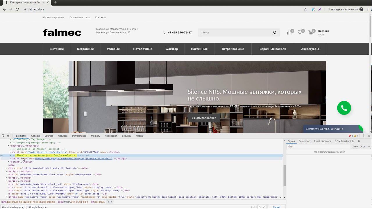Open a new browser tab

click(x=55, y=2)
